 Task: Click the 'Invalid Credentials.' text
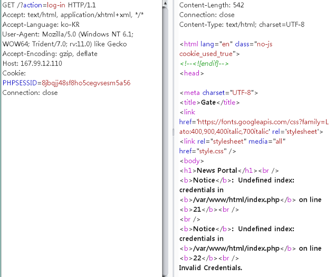[210, 268]
